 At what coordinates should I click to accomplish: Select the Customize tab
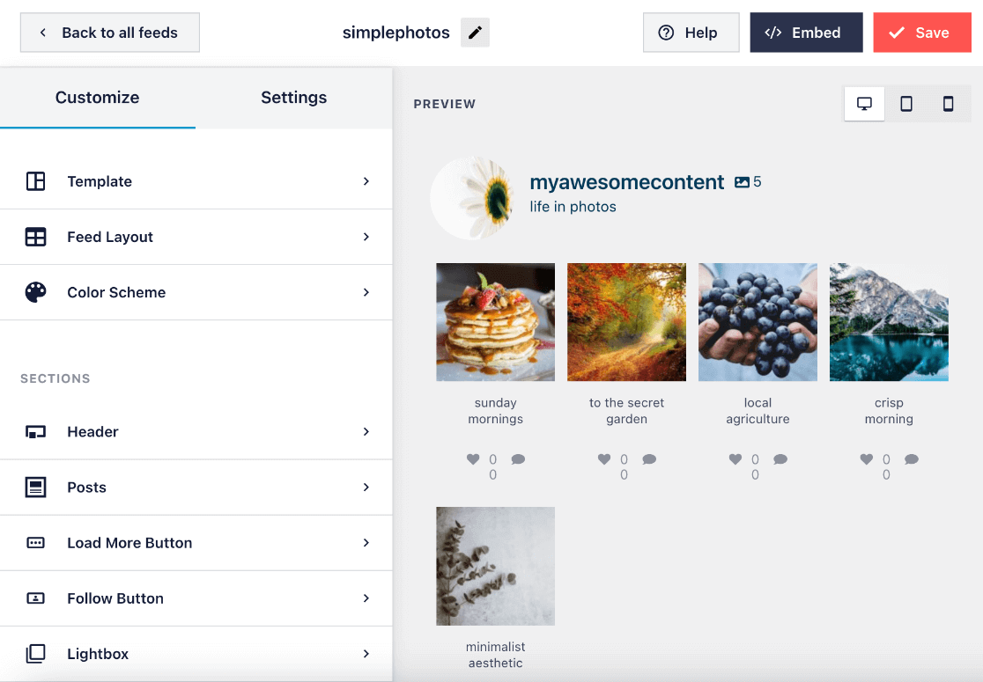click(x=97, y=98)
